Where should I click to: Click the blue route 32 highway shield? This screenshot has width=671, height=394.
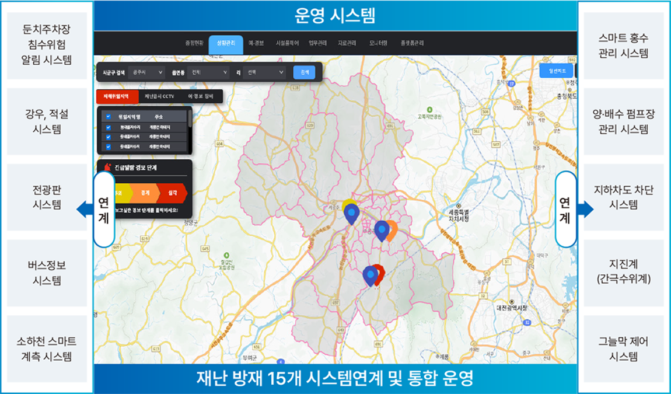pos(527,322)
